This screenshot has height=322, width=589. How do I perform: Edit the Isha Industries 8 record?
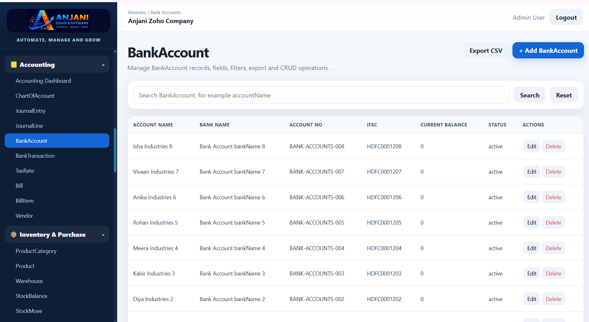pos(532,146)
